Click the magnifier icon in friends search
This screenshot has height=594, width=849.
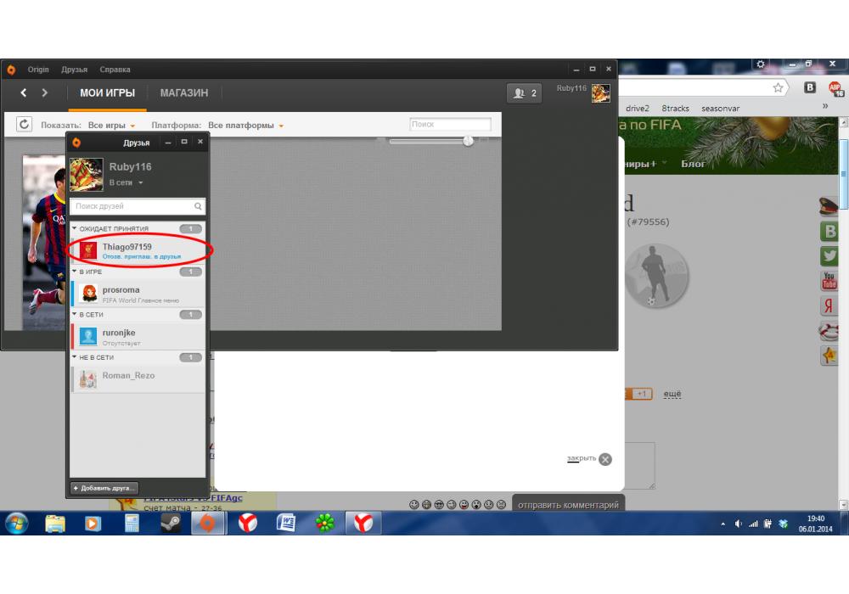tap(198, 206)
